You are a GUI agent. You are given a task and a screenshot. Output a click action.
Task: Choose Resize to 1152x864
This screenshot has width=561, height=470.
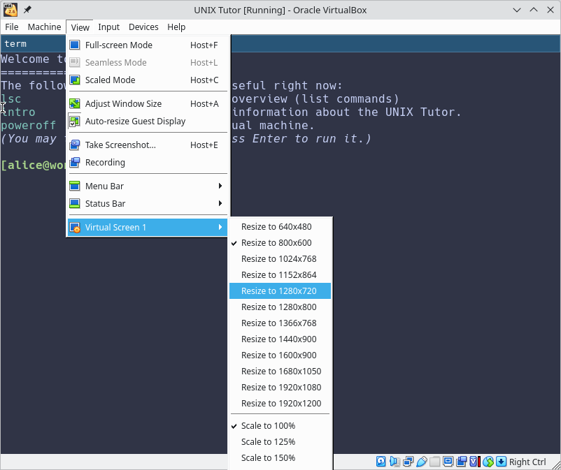(x=280, y=275)
